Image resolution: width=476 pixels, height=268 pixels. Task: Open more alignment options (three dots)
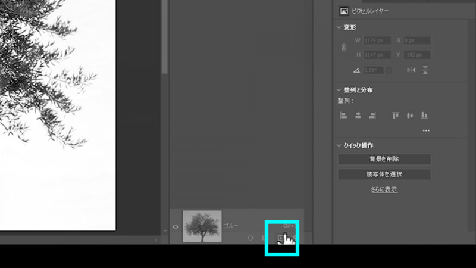pos(426,130)
